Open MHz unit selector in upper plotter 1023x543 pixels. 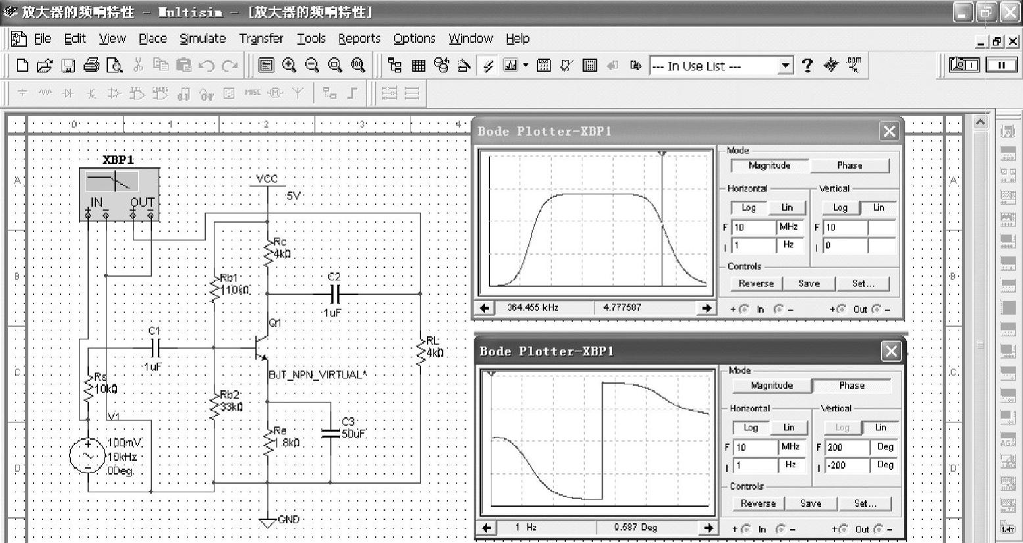point(789,227)
